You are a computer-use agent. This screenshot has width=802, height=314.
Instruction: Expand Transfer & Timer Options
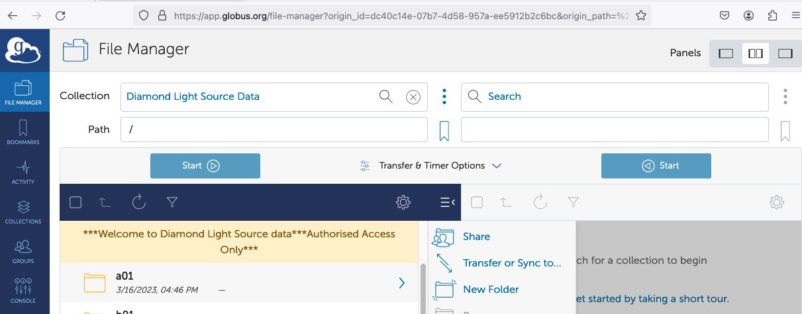(x=430, y=166)
